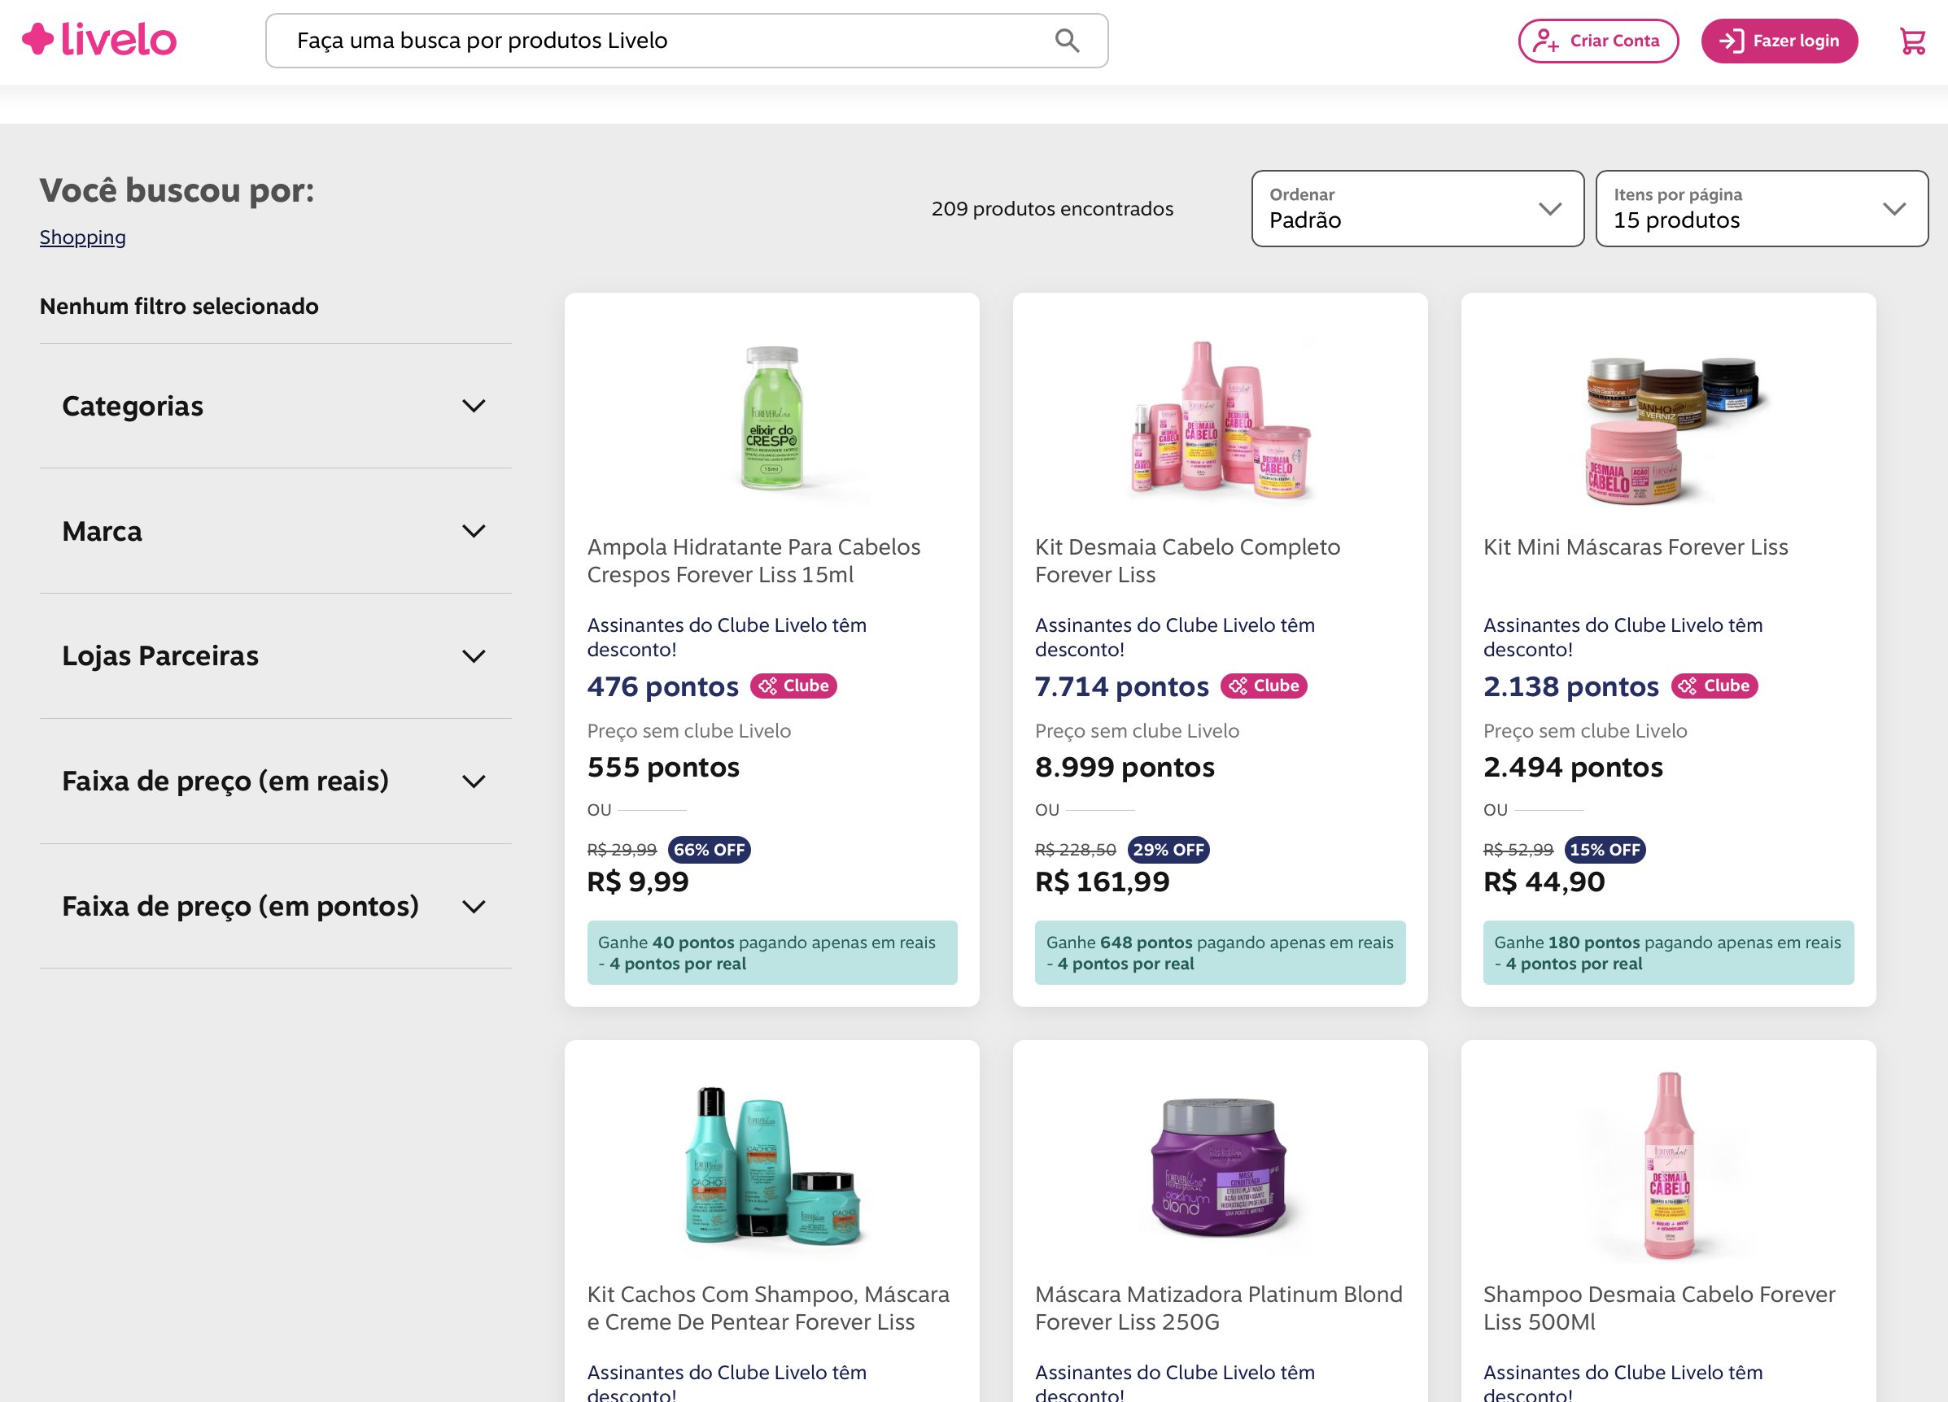Expand Faixa de preço (em pontos)

tap(275, 906)
